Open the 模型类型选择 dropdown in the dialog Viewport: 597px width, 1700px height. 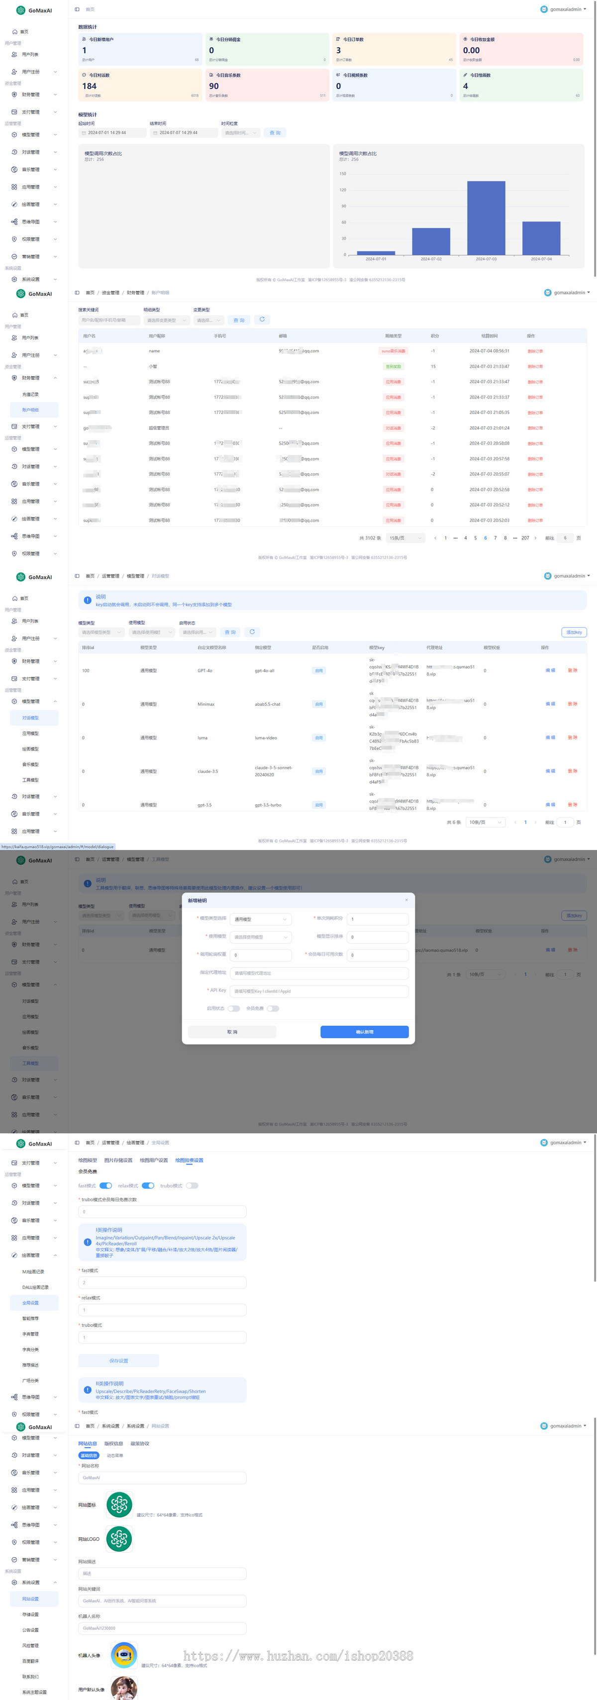pyautogui.click(x=261, y=919)
